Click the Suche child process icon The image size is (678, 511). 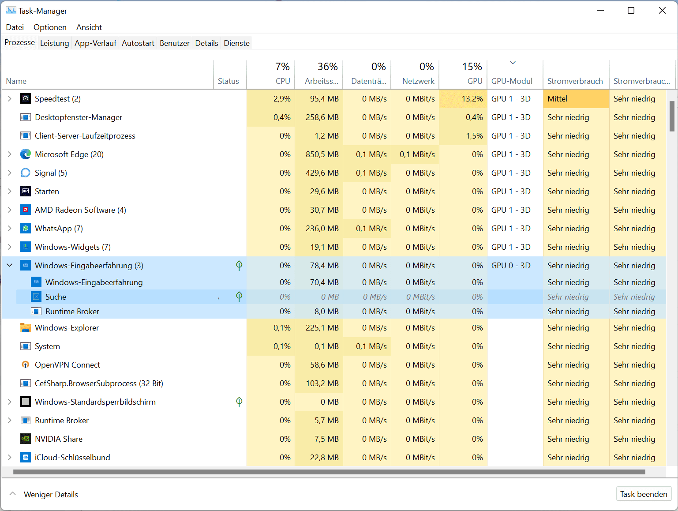pyautogui.click(x=36, y=297)
